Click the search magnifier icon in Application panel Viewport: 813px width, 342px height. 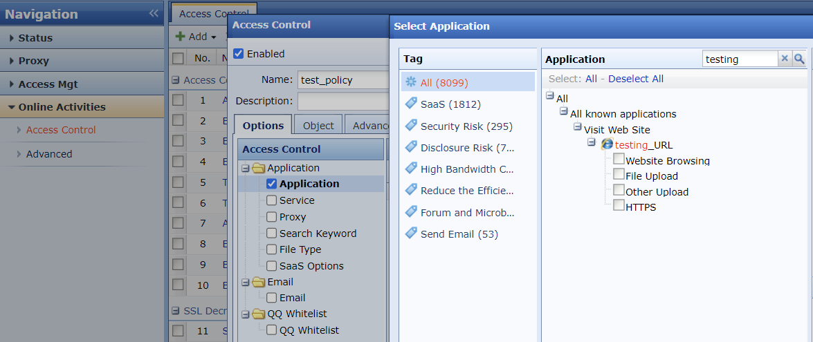[x=799, y=59]
